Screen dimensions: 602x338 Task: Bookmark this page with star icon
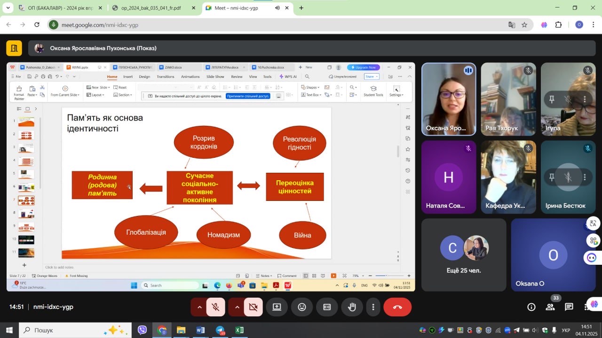(524, 25)
